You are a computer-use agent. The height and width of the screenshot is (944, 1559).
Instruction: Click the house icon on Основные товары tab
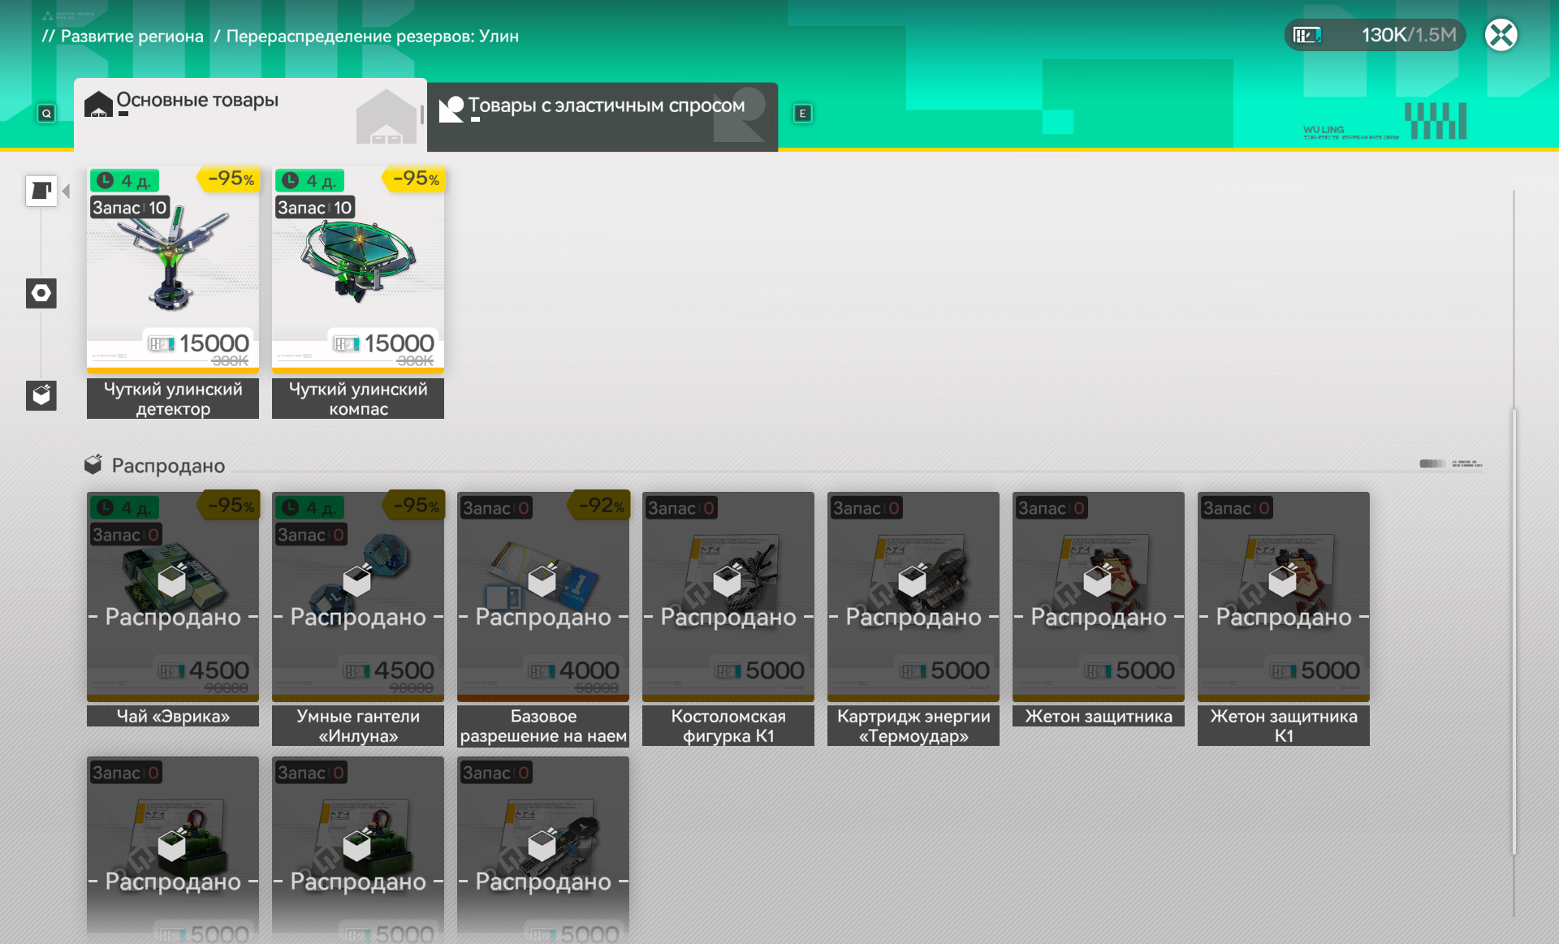point(98,103)
